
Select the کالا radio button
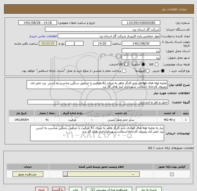[x=156, y=64]
